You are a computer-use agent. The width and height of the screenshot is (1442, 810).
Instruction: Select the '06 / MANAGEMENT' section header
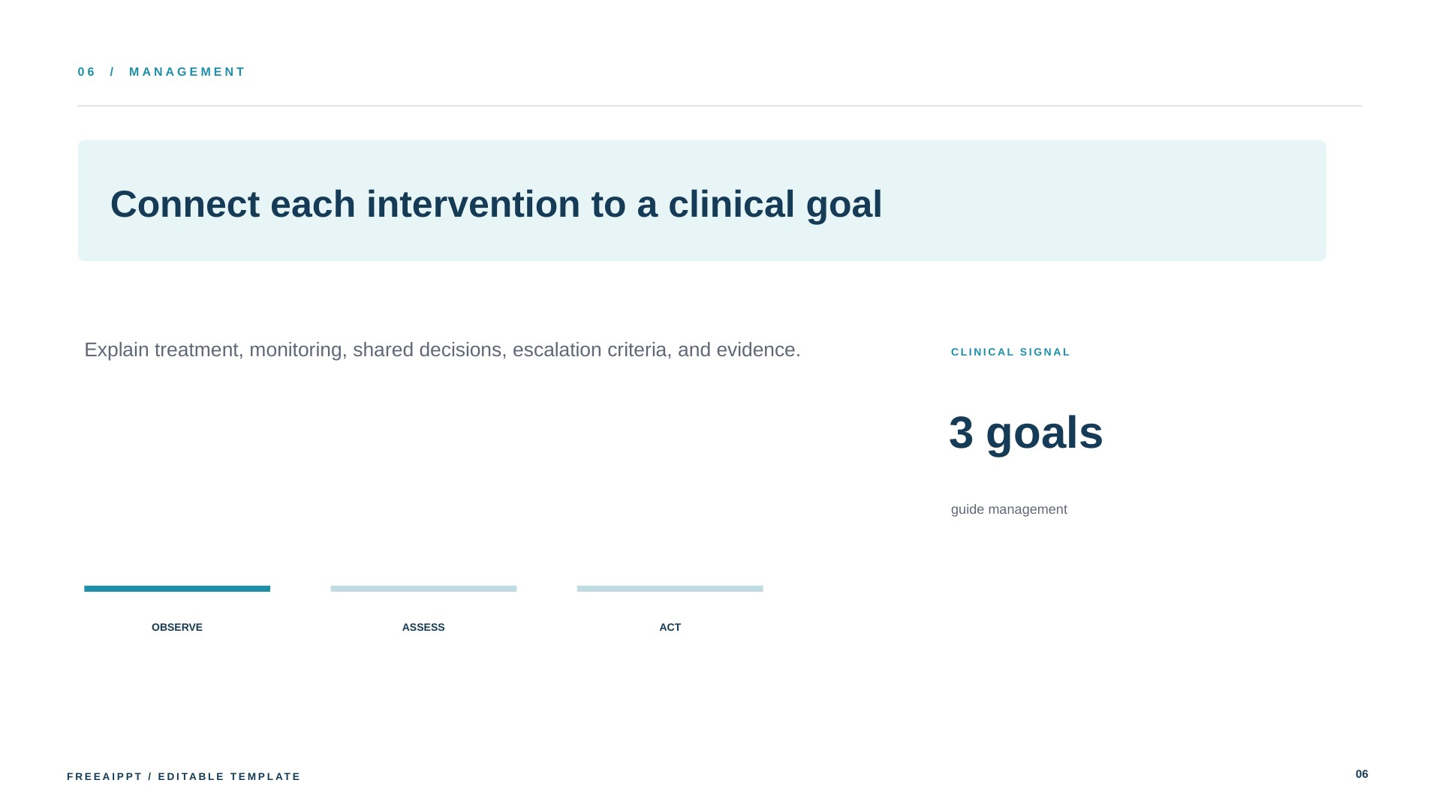(x=161, y=72)
